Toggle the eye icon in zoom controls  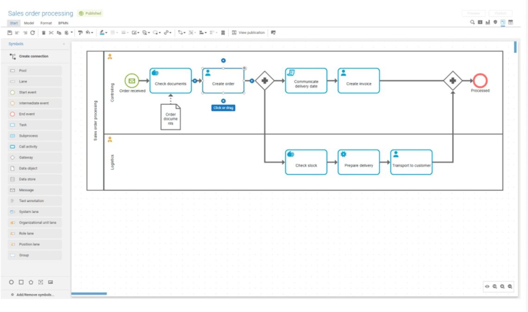pyautogui.click(x=487, y=287)
